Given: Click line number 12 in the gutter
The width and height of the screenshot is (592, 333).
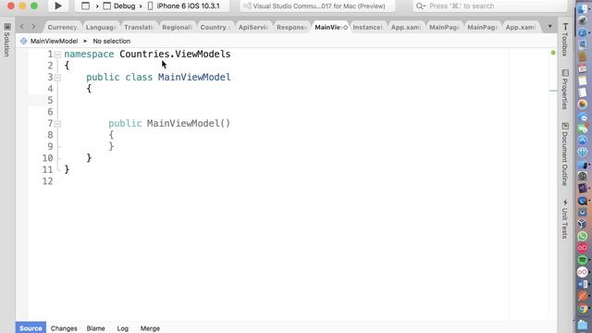Looking at the screenshot, I should [x=47, y=181].
